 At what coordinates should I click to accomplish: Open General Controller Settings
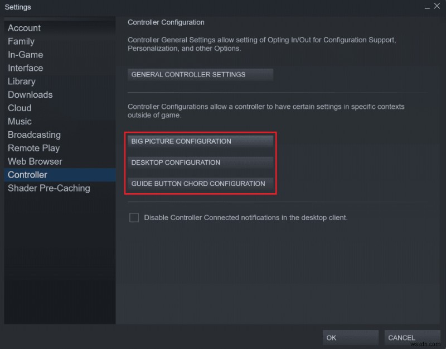(200, 75)
